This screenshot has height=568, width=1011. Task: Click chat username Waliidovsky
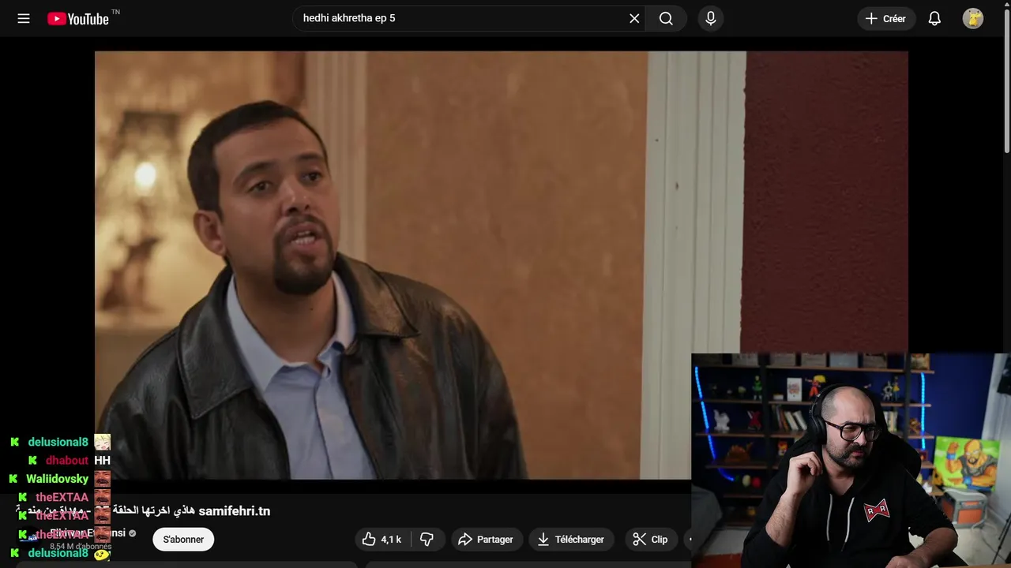click(x=57, y=479)
